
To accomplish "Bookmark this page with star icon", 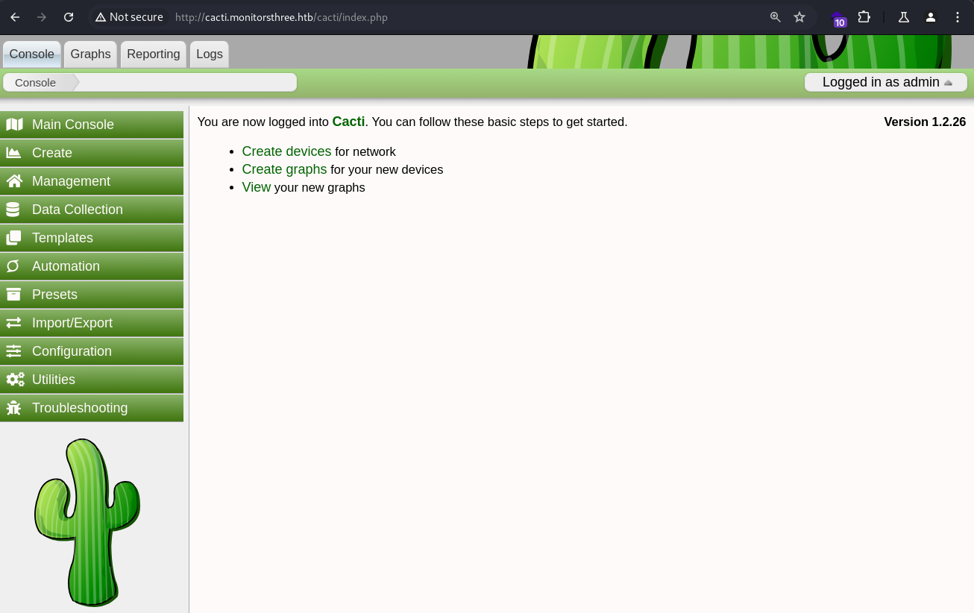I will [x=799, y=17].
